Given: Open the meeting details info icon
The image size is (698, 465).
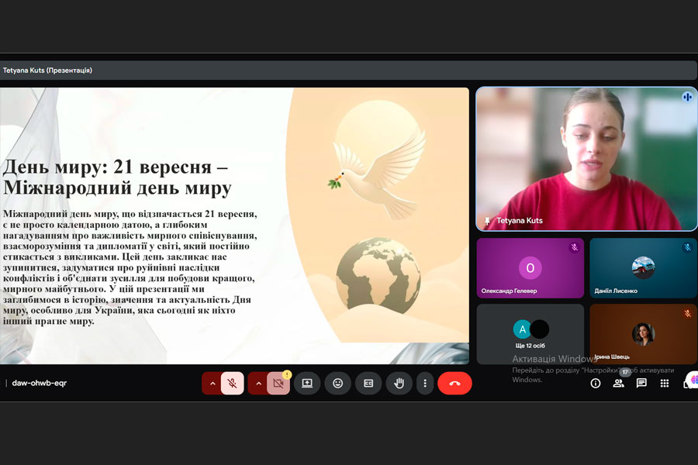Looking at the screenshot, I should click(x=596, y=383).
